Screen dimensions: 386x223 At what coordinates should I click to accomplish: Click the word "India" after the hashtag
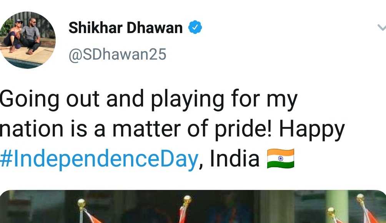coord(235,159)
